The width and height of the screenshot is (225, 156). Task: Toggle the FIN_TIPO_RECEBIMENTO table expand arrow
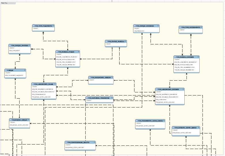pos(201,27)
